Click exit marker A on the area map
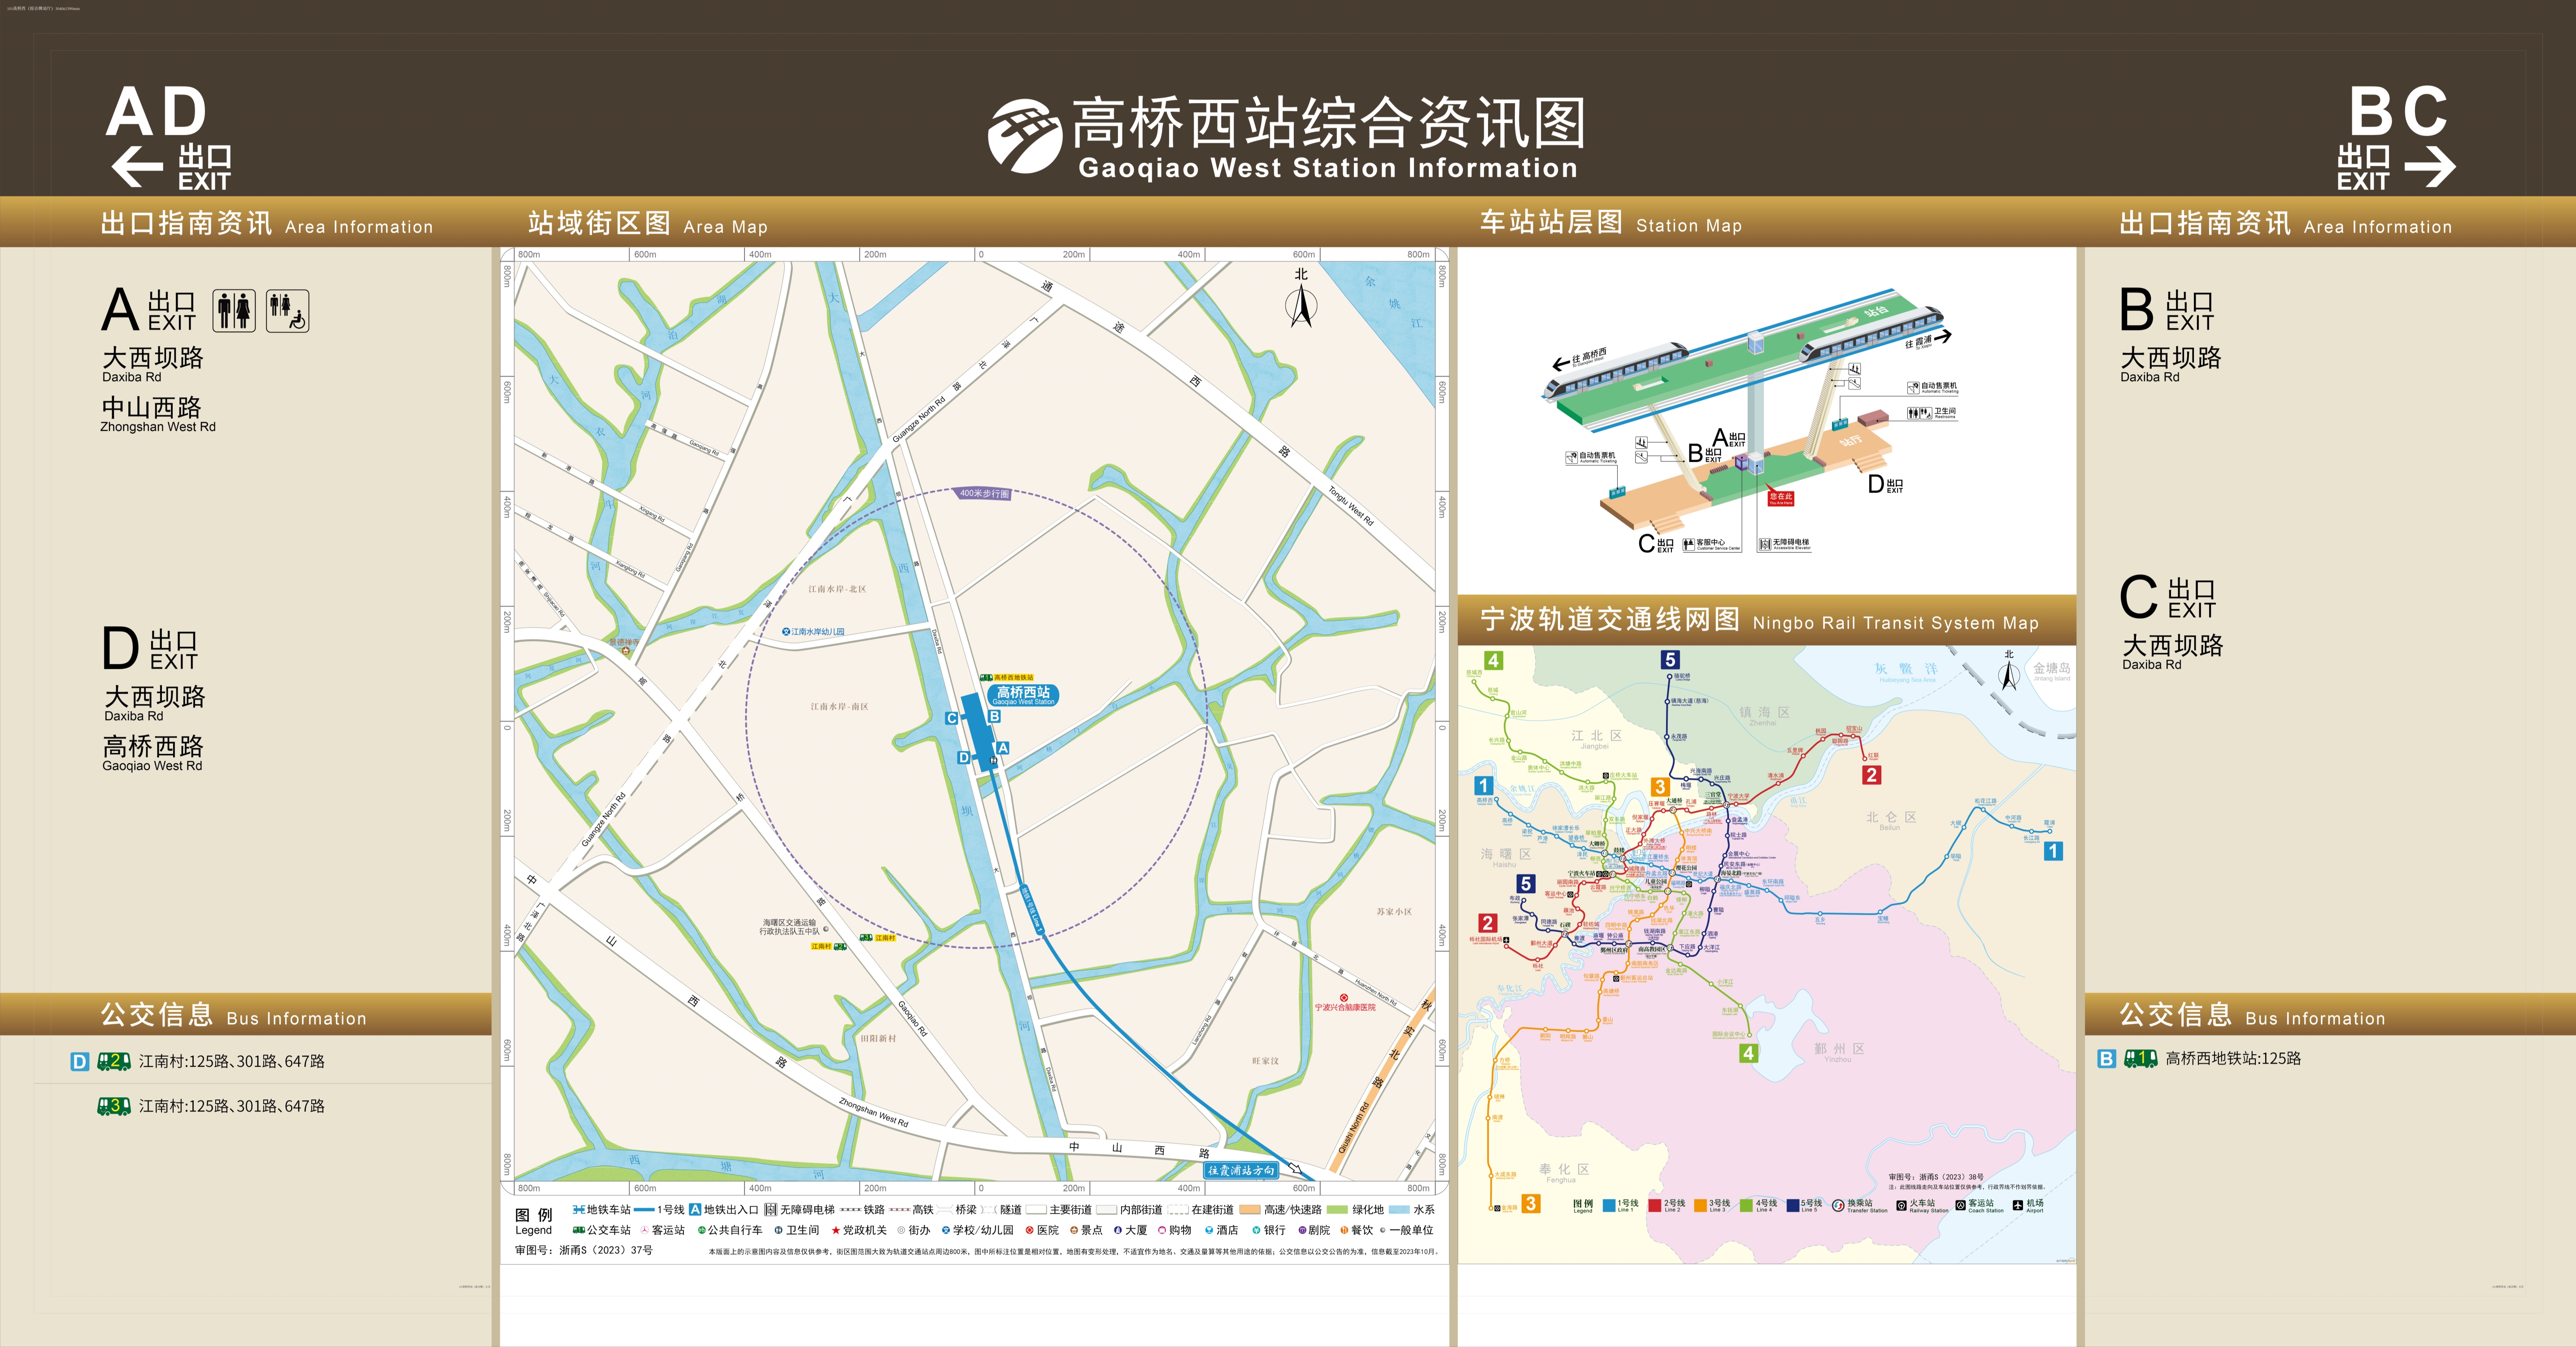 [x=1003, y=748]
